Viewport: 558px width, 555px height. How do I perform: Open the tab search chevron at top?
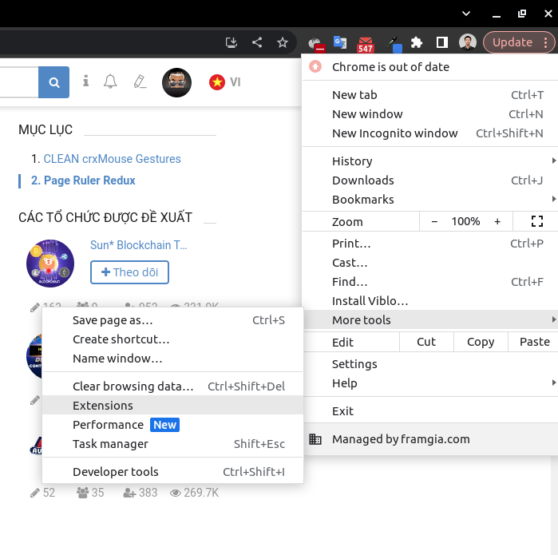pos(466,14)
